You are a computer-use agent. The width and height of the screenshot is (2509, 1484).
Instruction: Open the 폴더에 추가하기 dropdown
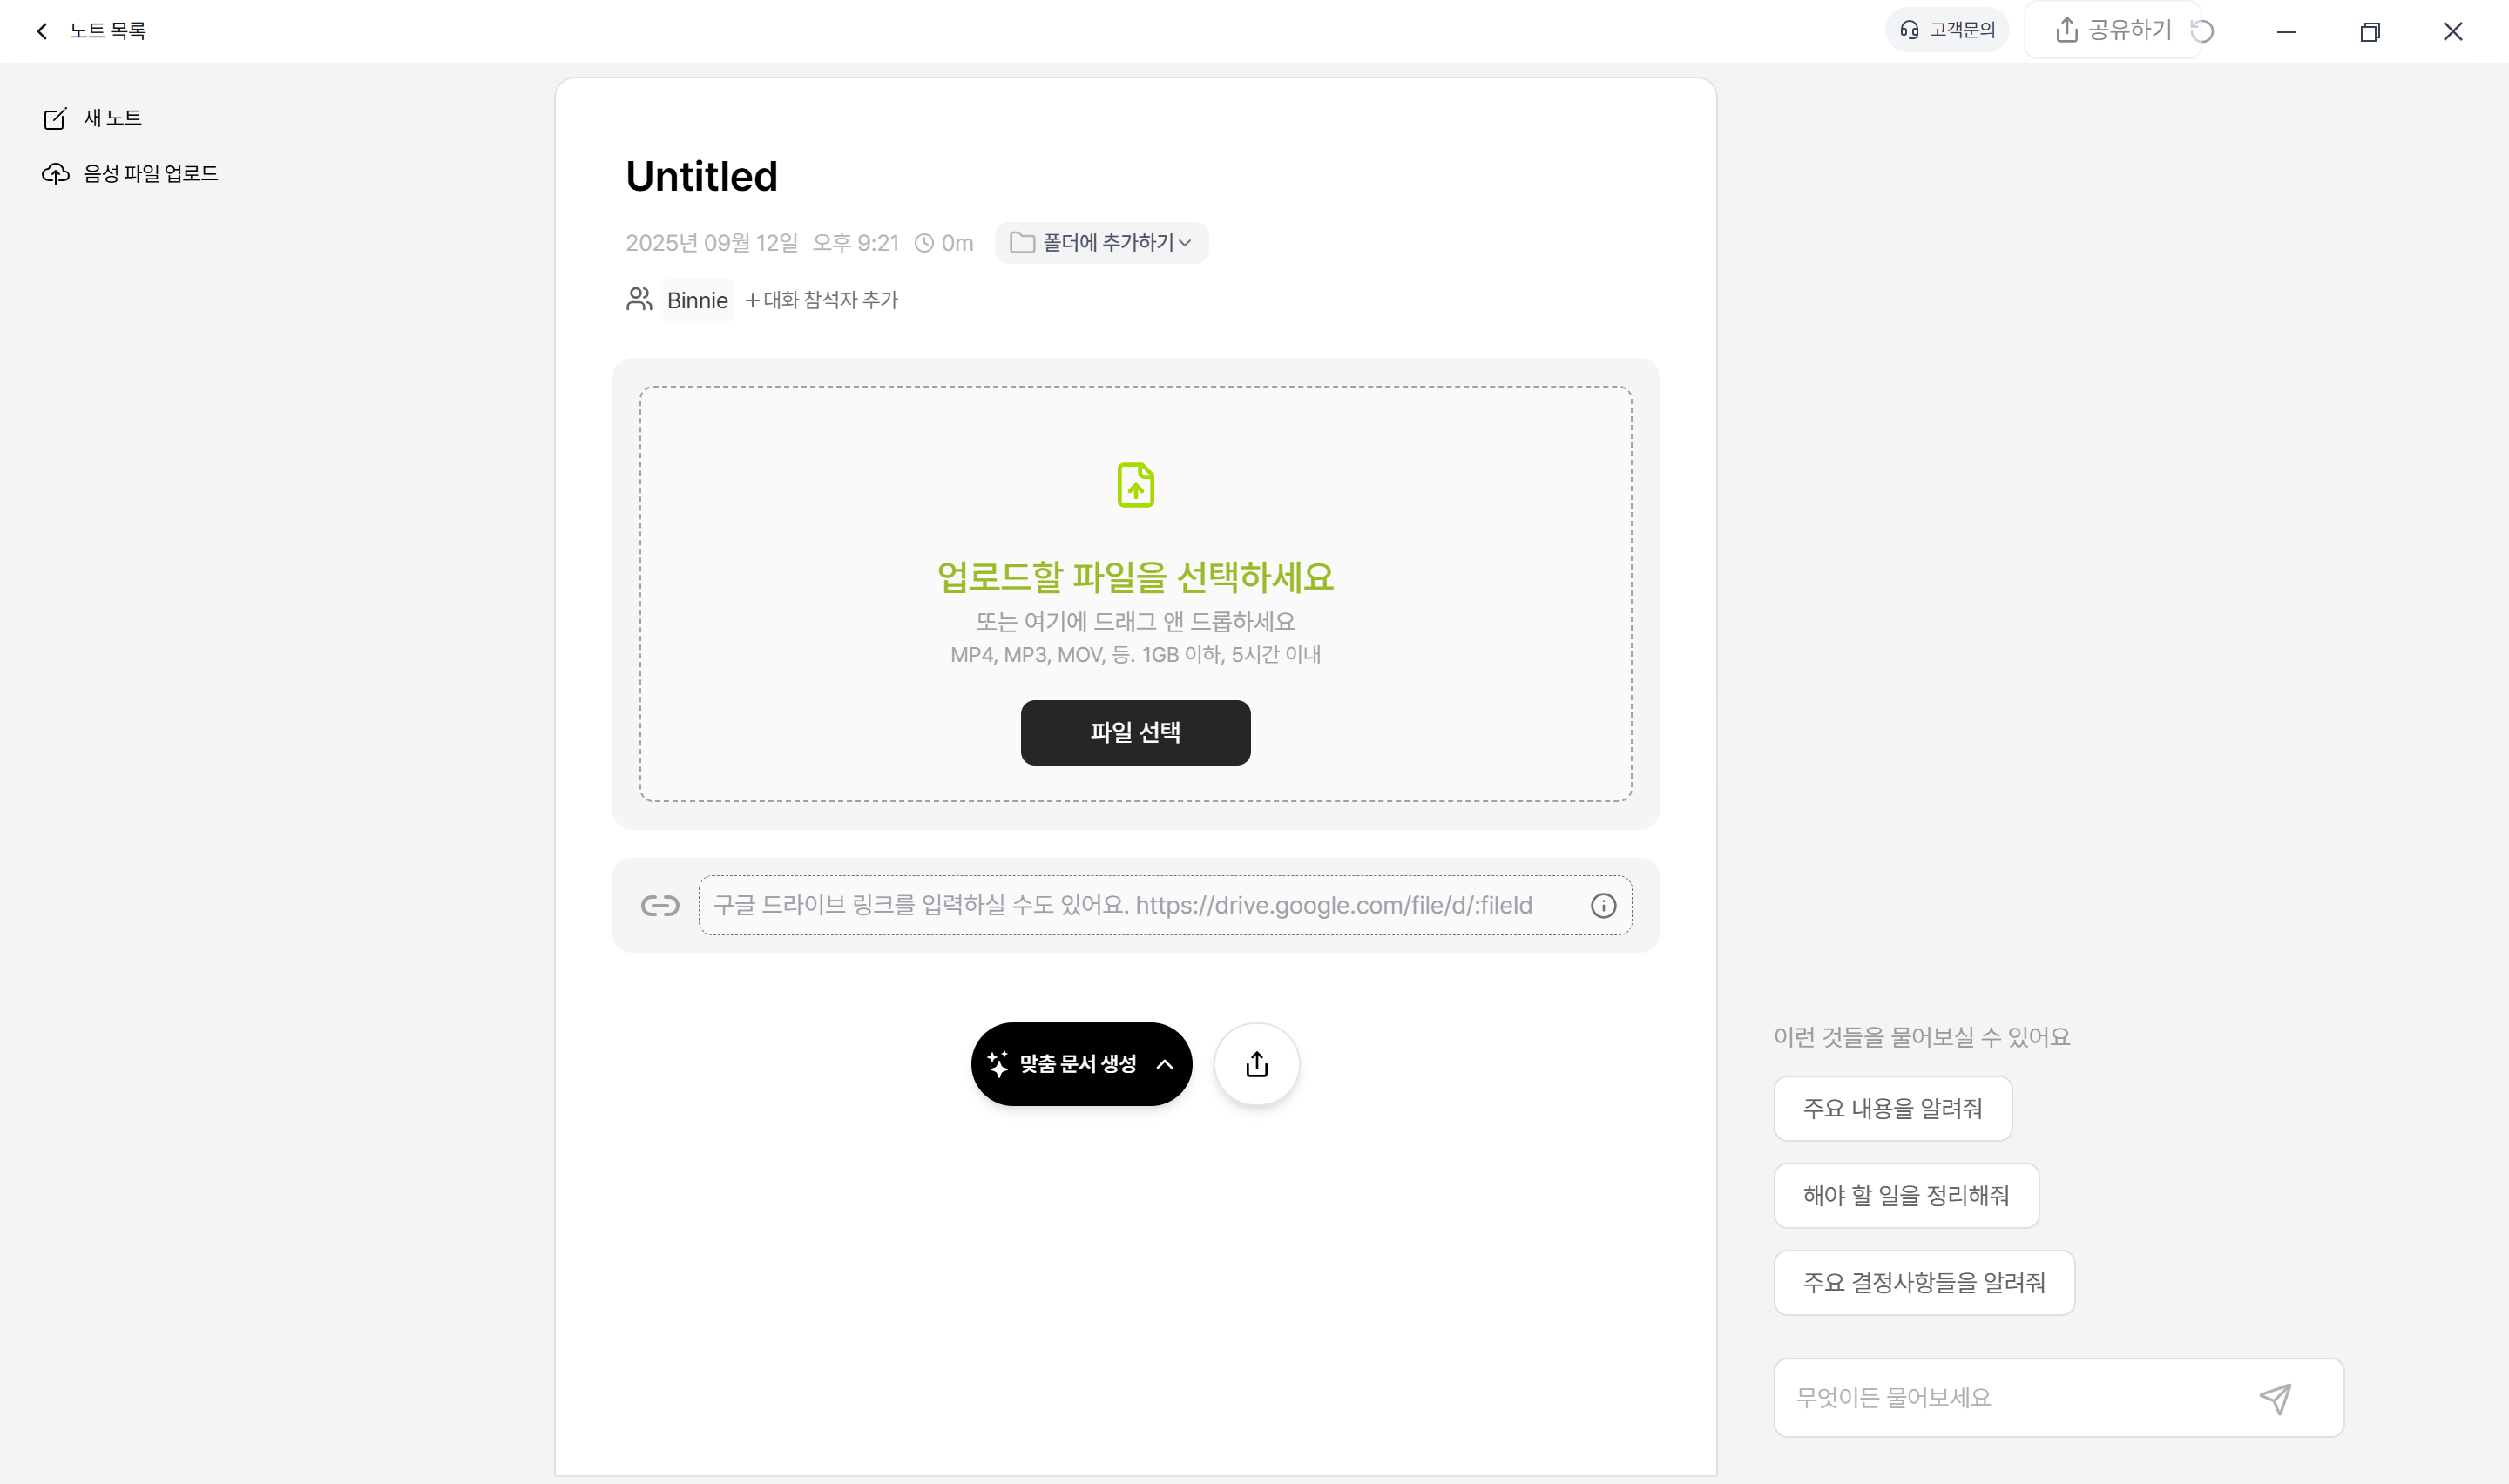pyautogui.click(x=1101, y=243)
